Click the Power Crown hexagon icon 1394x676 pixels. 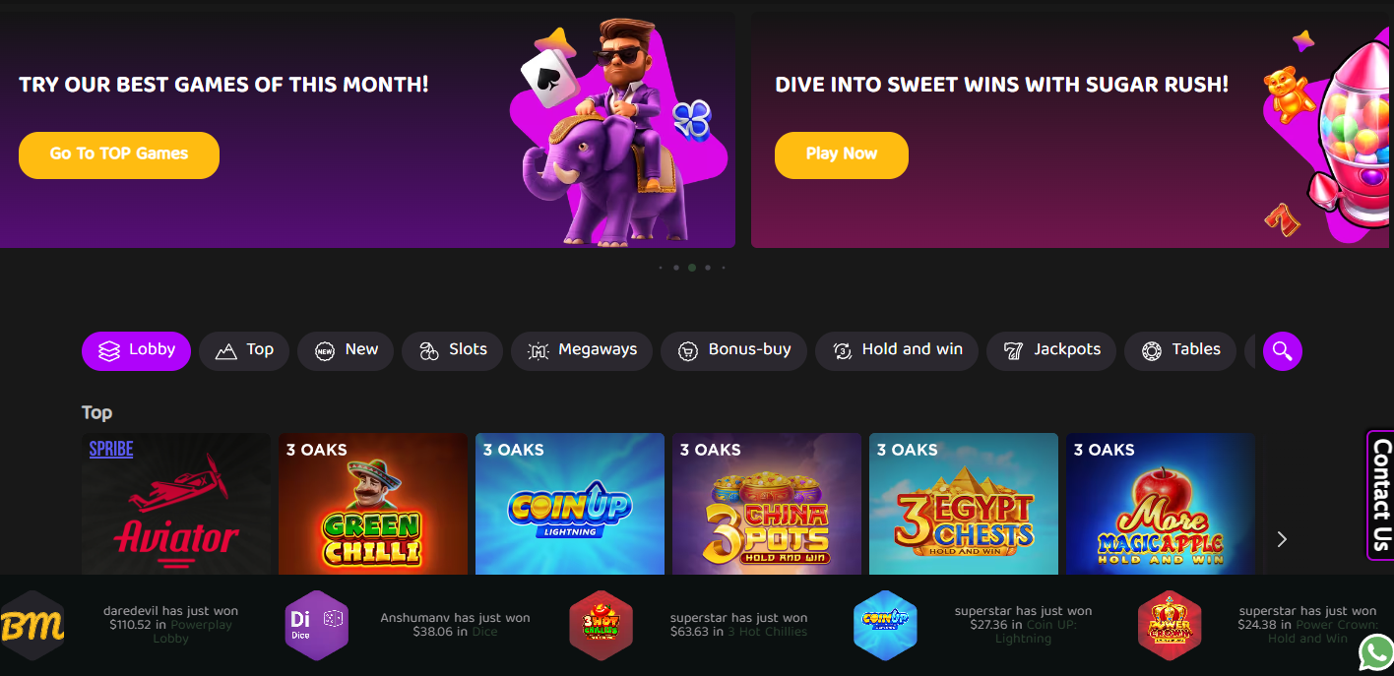point(1170,625)
